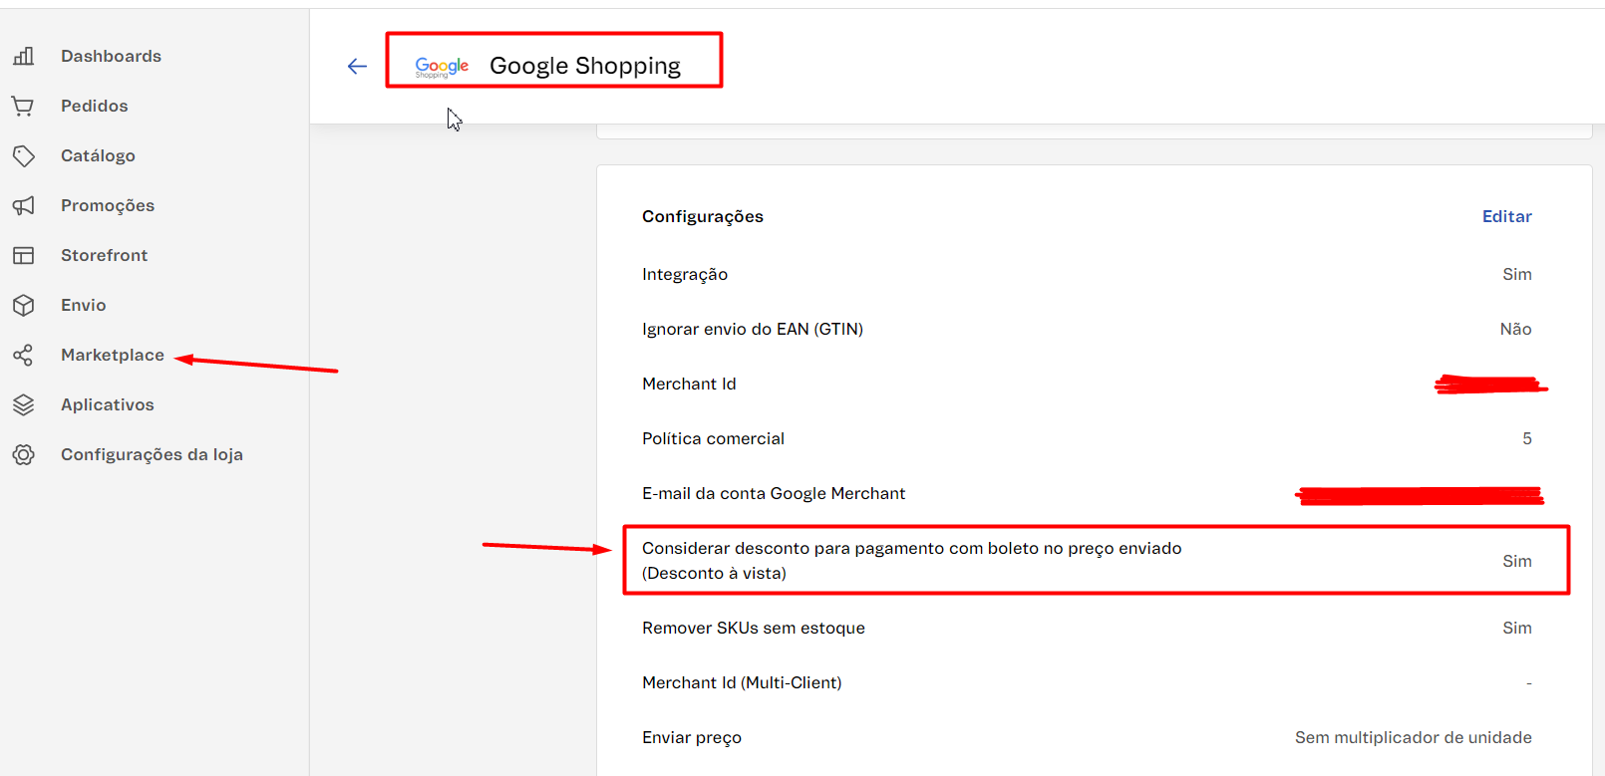Click the Promoções megaphone icon
The width and height of the screenshot is (1605, 776).
(24, 205)
